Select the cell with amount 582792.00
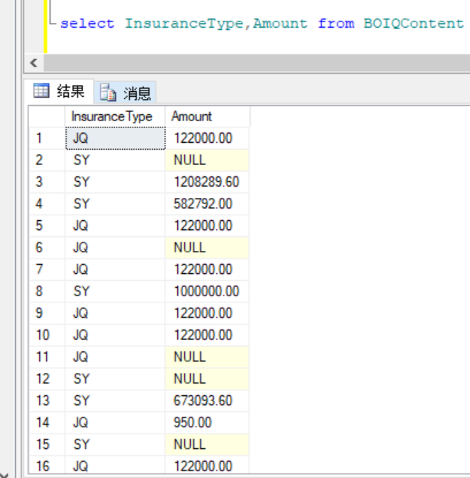Image resolution: width=470 pixels, height=478 pixels. [x=202, y=204]
